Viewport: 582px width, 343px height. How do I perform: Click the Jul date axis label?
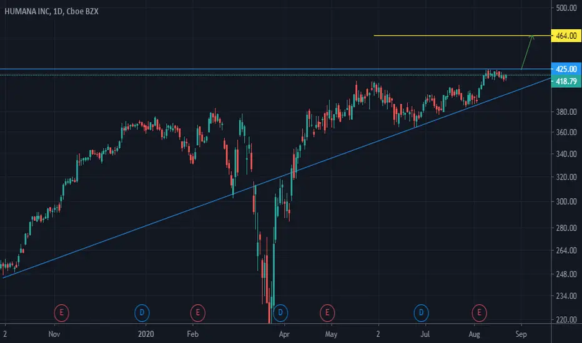[425, 334]
